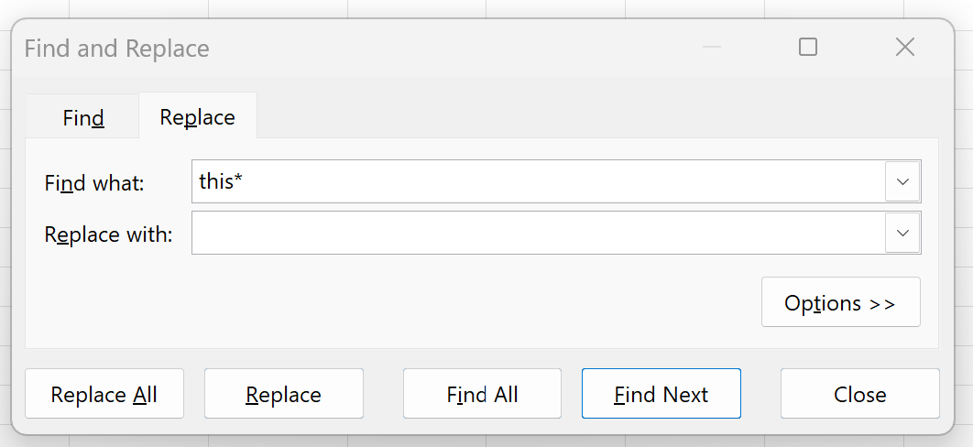Run Find All for the search term
The width and height of the screenshot is (973, 447).
(x=482, y=394)
